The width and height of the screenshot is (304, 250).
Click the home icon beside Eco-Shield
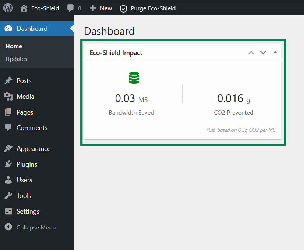24,8
